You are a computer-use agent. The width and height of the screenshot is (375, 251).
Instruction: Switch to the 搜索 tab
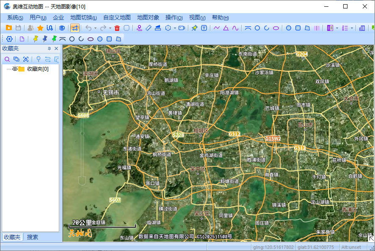click(x=33, y=237)
